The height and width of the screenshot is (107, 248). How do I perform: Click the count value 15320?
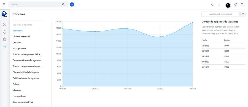coord(226,51)
